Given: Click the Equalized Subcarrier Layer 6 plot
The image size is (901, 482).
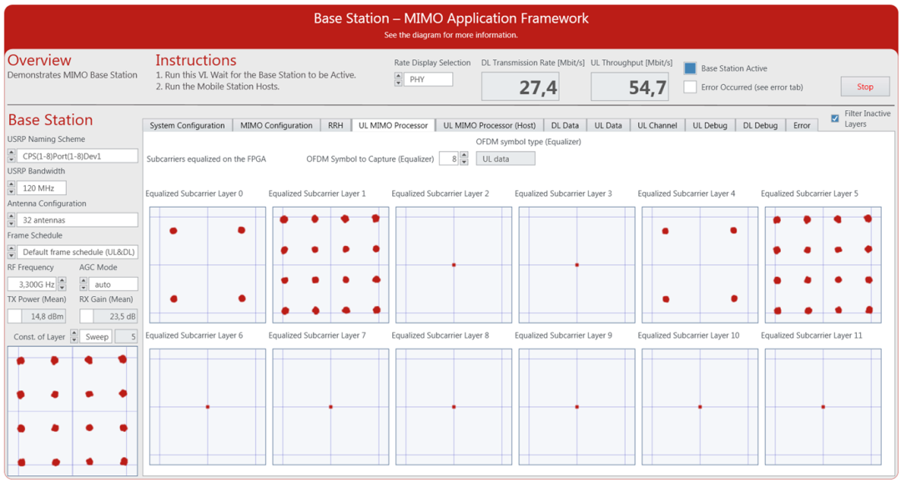Looking at the screenshot, I should point(208,407).
